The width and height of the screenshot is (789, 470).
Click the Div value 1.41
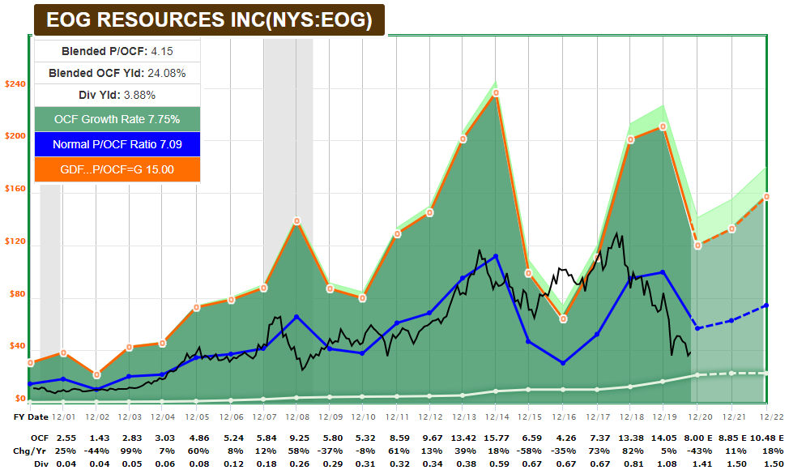tap(701, 464)
